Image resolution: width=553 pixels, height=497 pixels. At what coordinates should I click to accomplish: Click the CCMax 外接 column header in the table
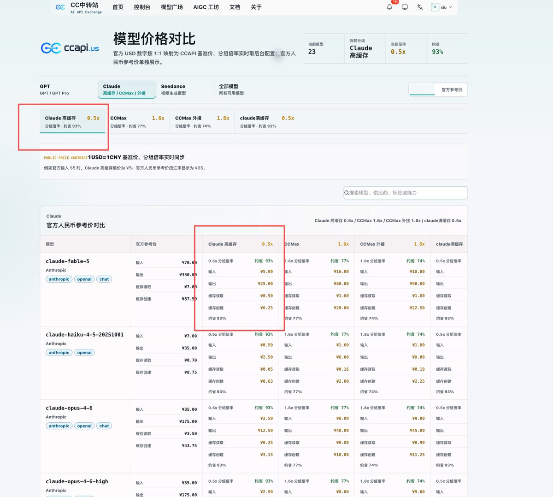[x=393, y=244]
